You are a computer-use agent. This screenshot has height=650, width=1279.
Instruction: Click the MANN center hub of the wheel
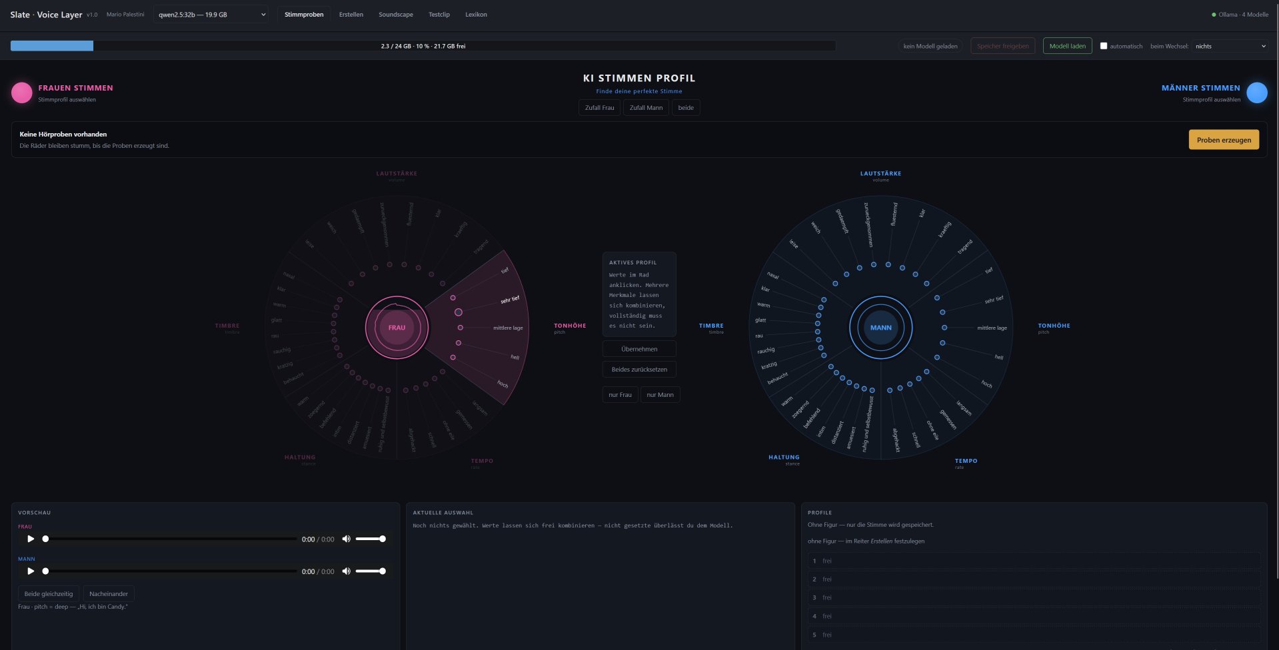[x=880, y=327]
